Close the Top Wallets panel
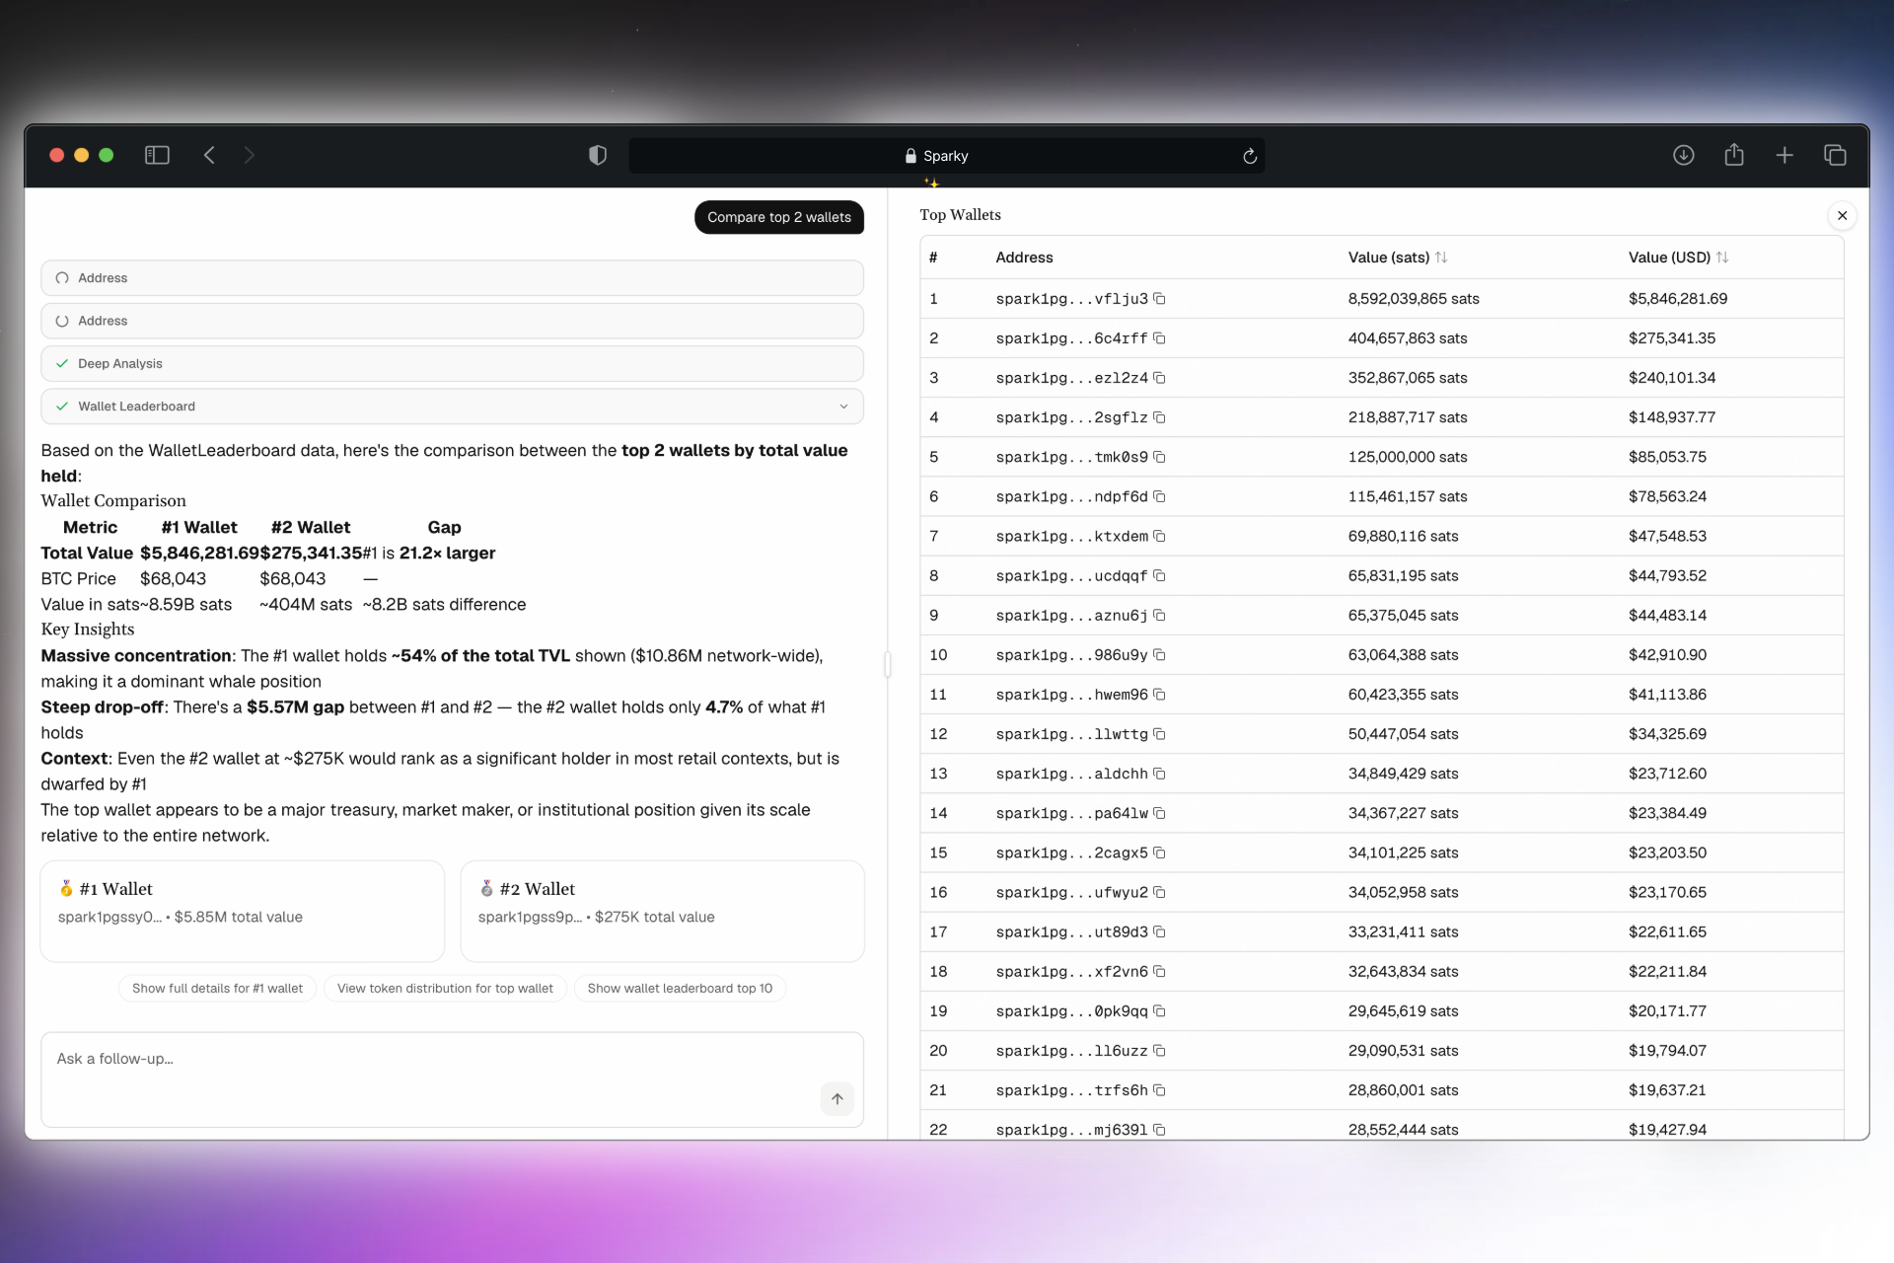1894x1263 pixels. (x=1842, y=216)
